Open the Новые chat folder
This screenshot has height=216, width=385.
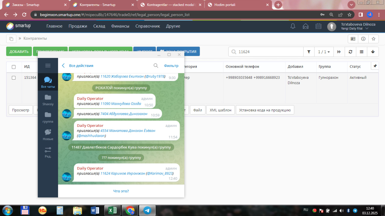point(48,135)
